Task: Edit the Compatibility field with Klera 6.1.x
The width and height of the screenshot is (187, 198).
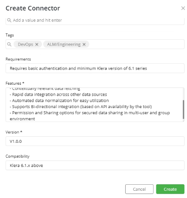Action: pyautogui.click(x=95, y=165)
